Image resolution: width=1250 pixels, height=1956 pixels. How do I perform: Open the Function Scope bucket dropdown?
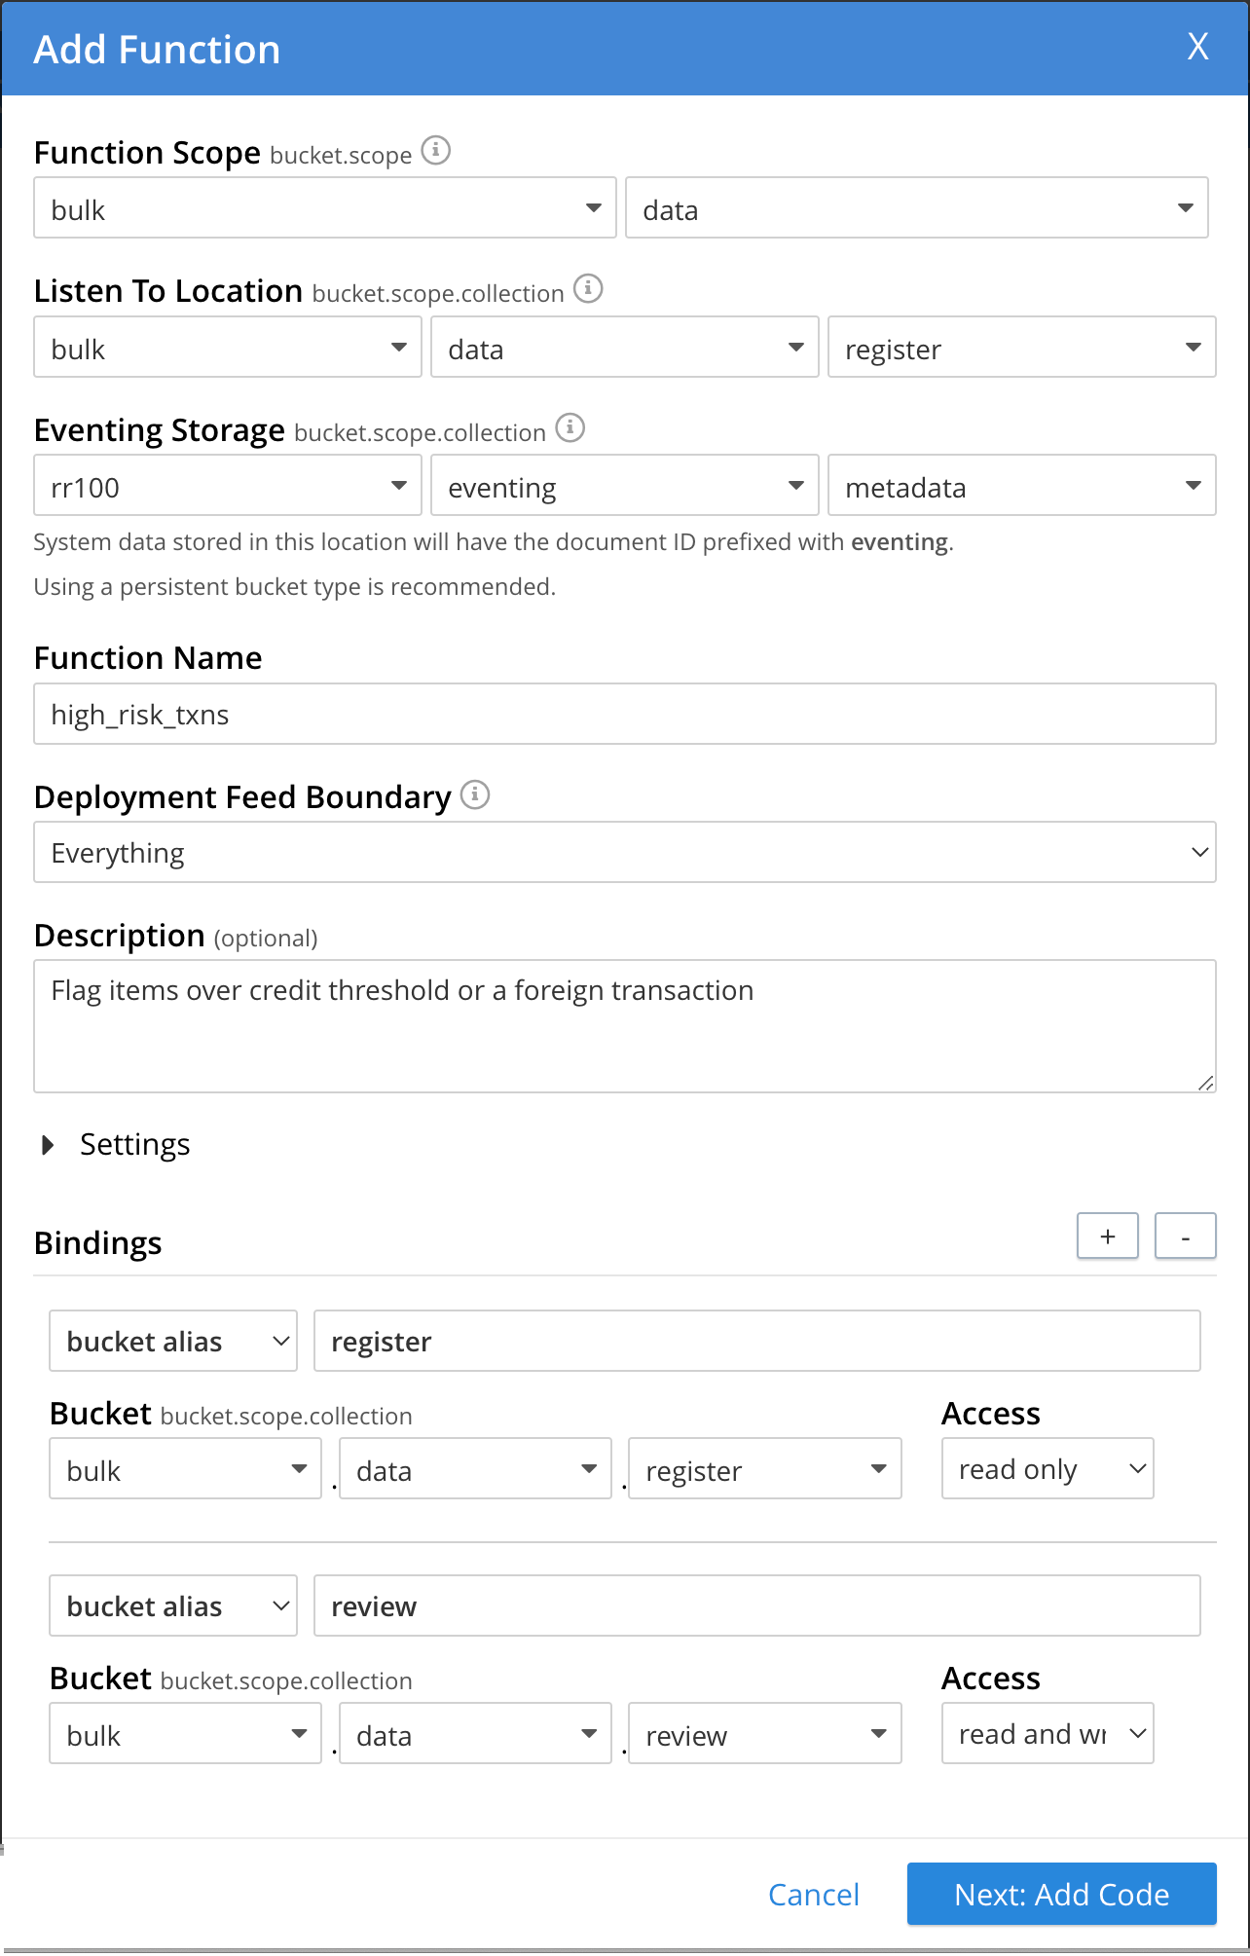324,208
